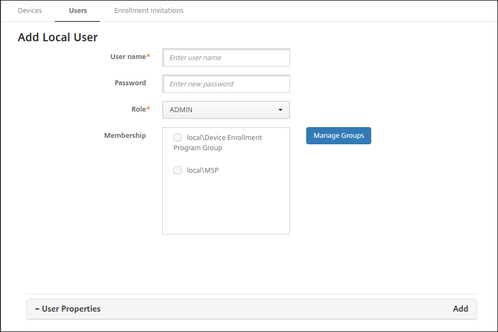The image size is (498, 332).
Task: Select the Users tab
Action: coord(78,11)
